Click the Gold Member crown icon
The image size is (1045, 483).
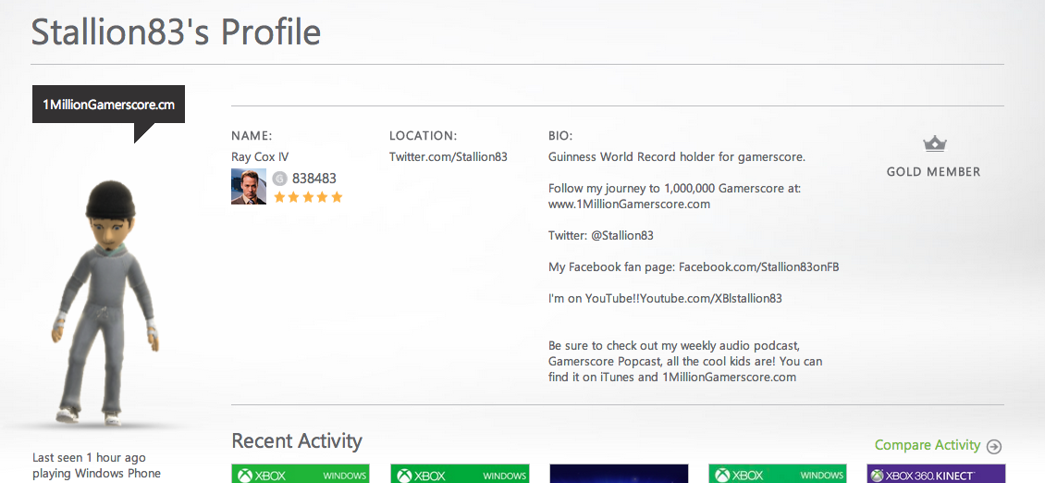(934, 143)
